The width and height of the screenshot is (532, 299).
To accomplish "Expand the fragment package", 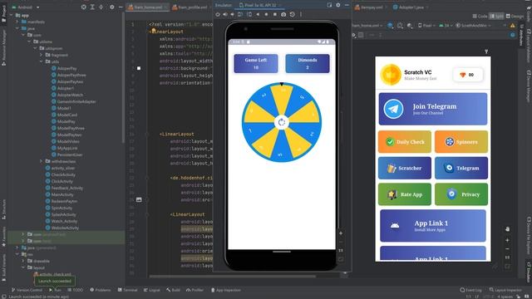I will click(41, 55).
